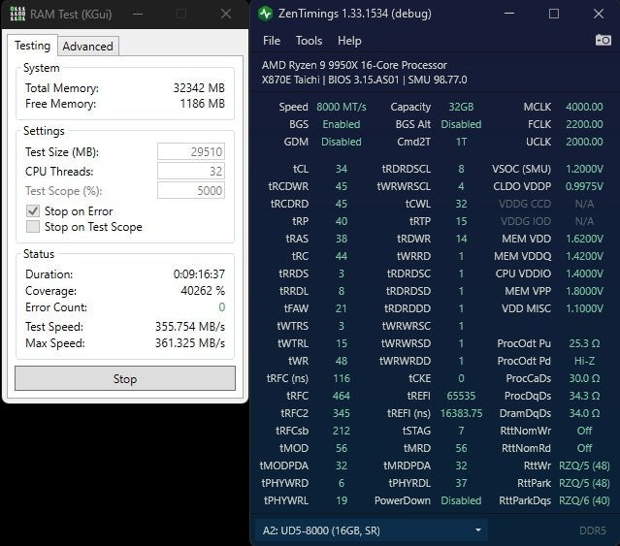Click the Capacity value 32GB

pyautogui.click(x=461, y=107)
